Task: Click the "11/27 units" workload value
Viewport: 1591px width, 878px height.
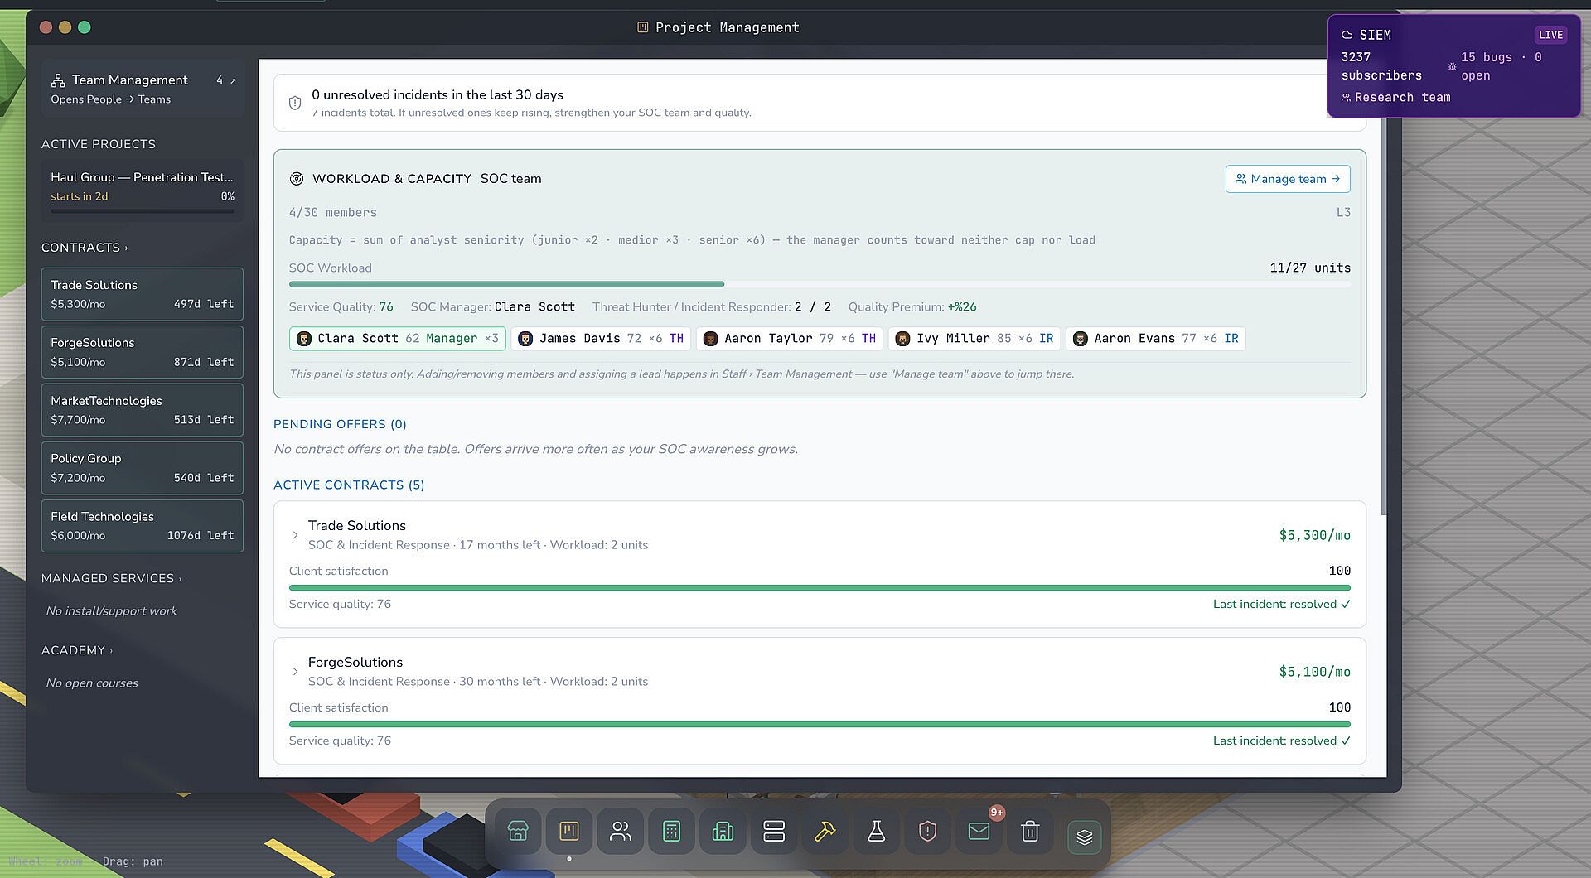Action: click(1310, 268)
